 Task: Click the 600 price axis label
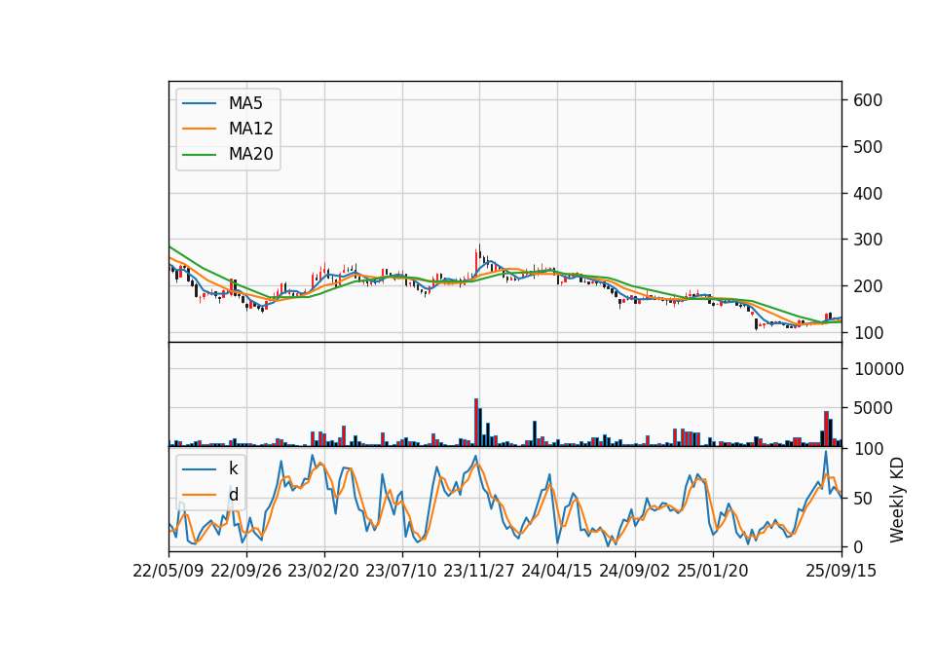(x=868, y=100)
